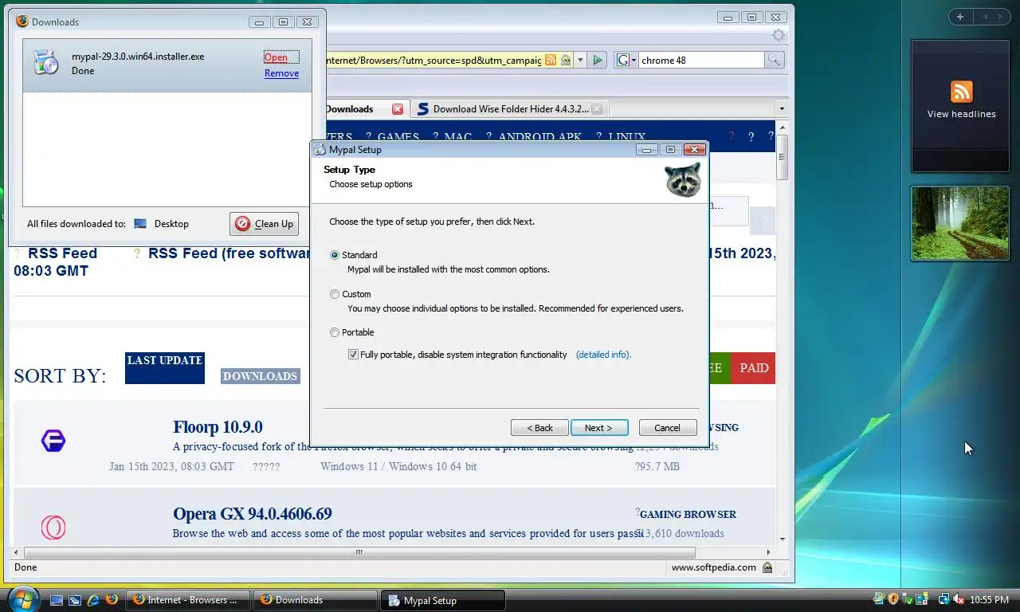Open the MAC category in Softpedia
Viewport: 1020px width, 612px height.
458,137
